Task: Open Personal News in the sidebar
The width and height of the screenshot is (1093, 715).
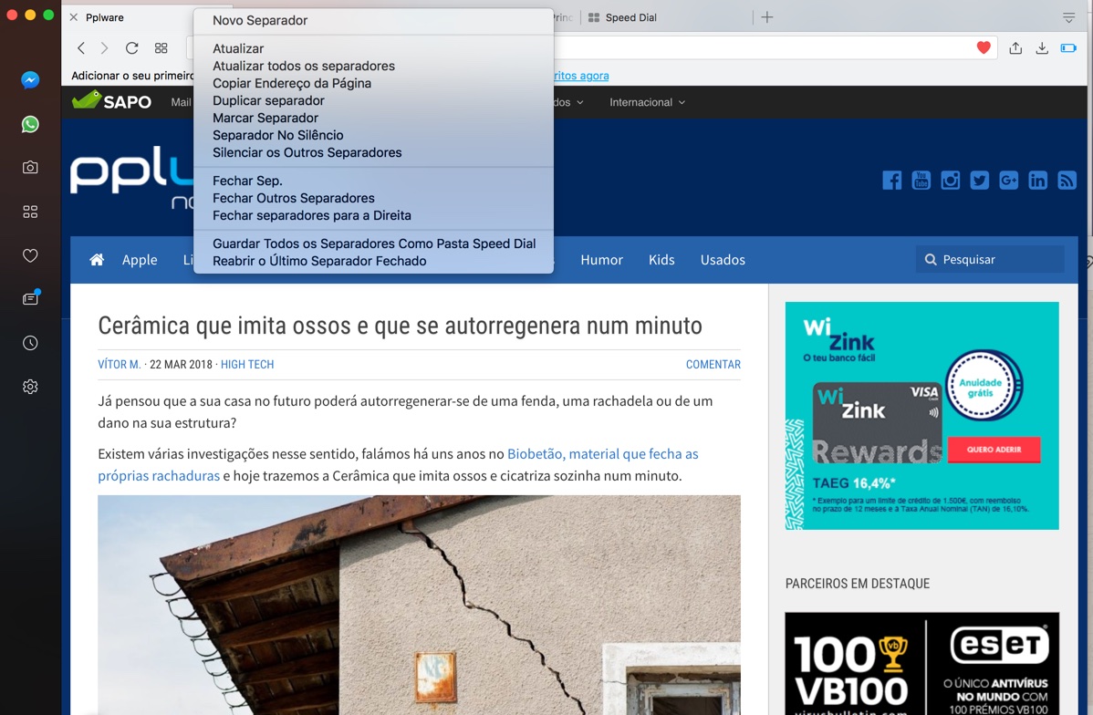Action: coord(30,298)
